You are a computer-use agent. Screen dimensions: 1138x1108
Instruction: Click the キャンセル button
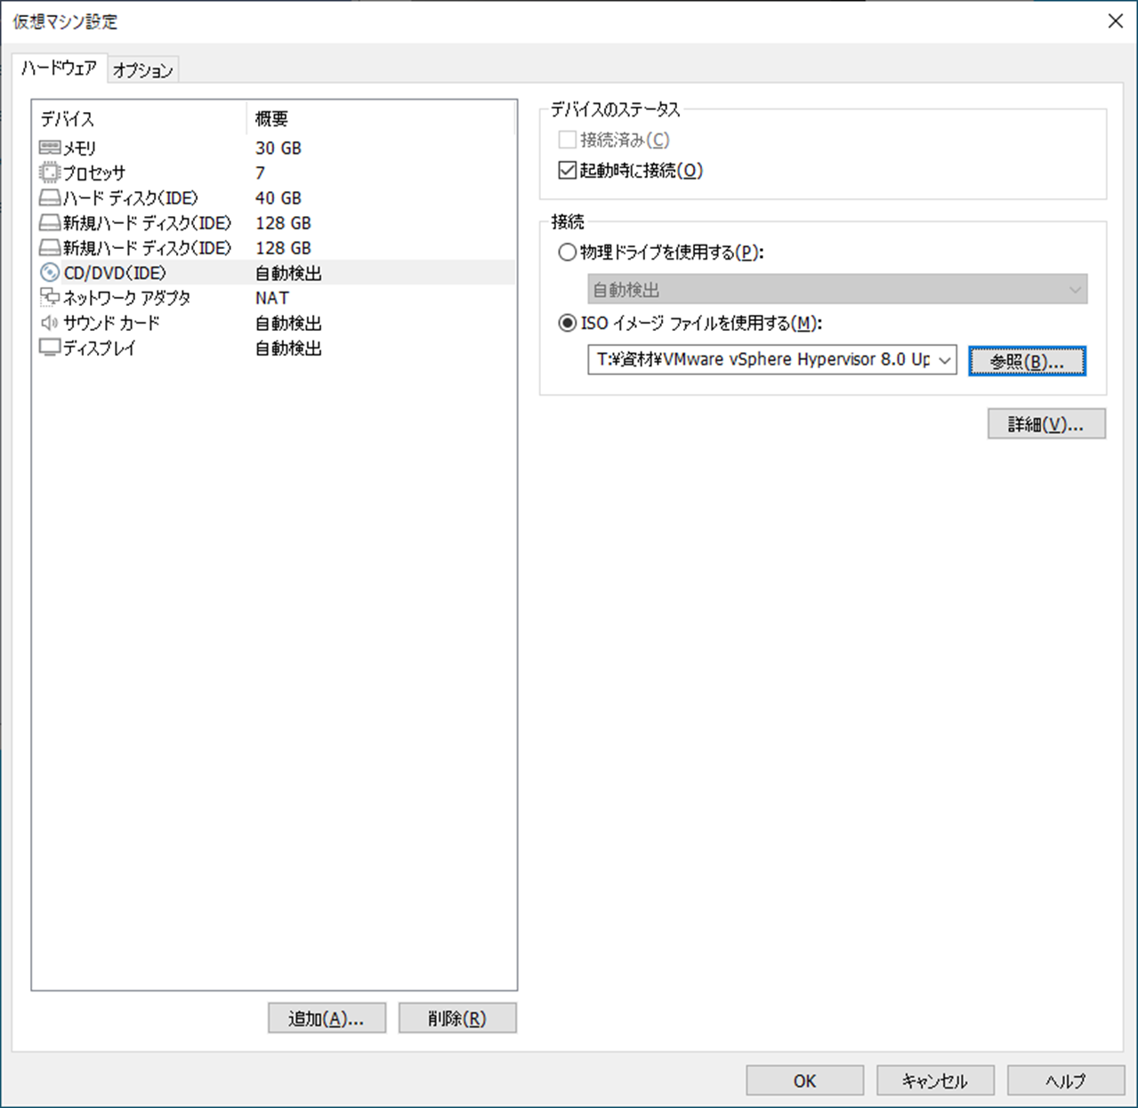pos(935,1080)
